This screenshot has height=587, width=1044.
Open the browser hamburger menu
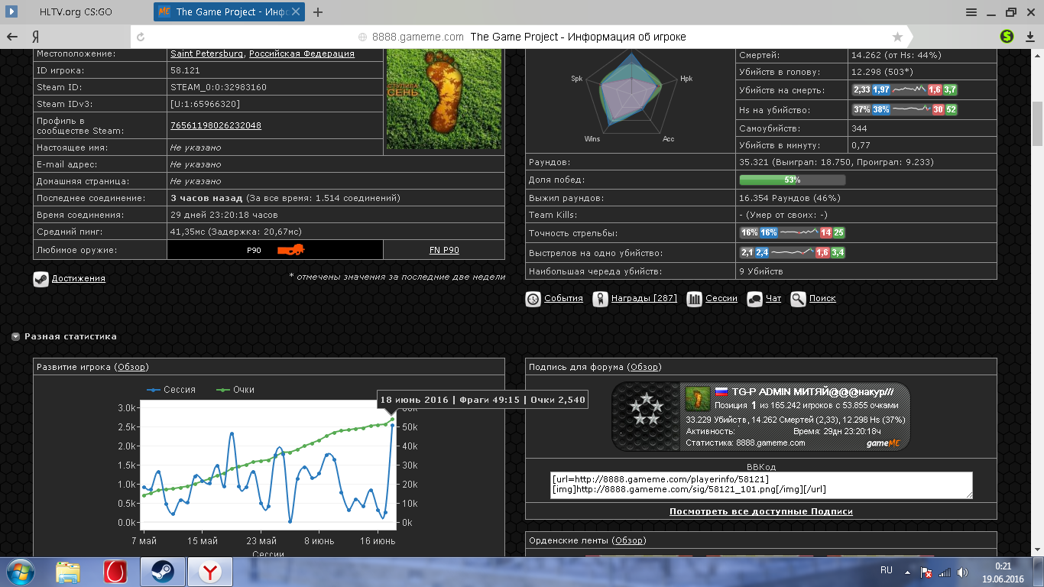(x=971, y=11)
